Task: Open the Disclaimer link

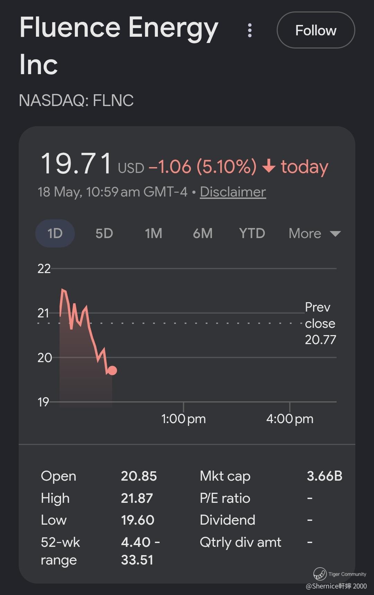Action: pyautogui.click(x=233, y=192)
